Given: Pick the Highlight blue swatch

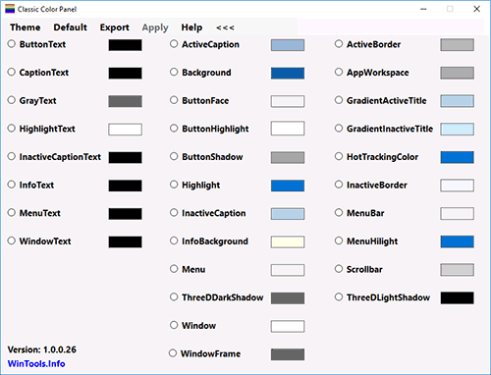Looking at the screenshot, I should point(288,186).
